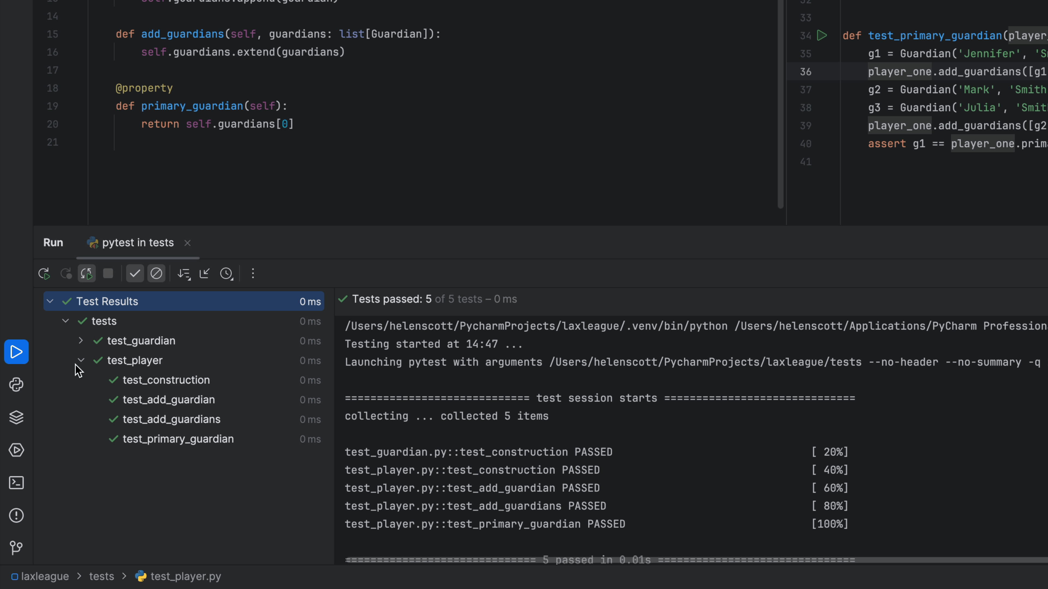Collapse the test_player tree node
This screenshot has width=1048, height=589.
point(81,360)
